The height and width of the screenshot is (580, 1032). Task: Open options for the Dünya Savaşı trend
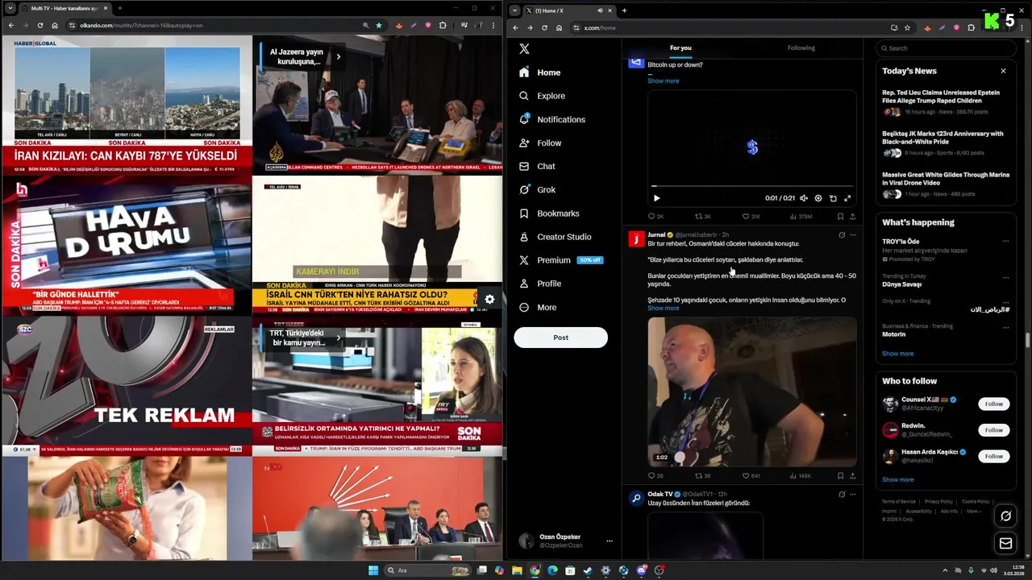[x=1005, y=277]
